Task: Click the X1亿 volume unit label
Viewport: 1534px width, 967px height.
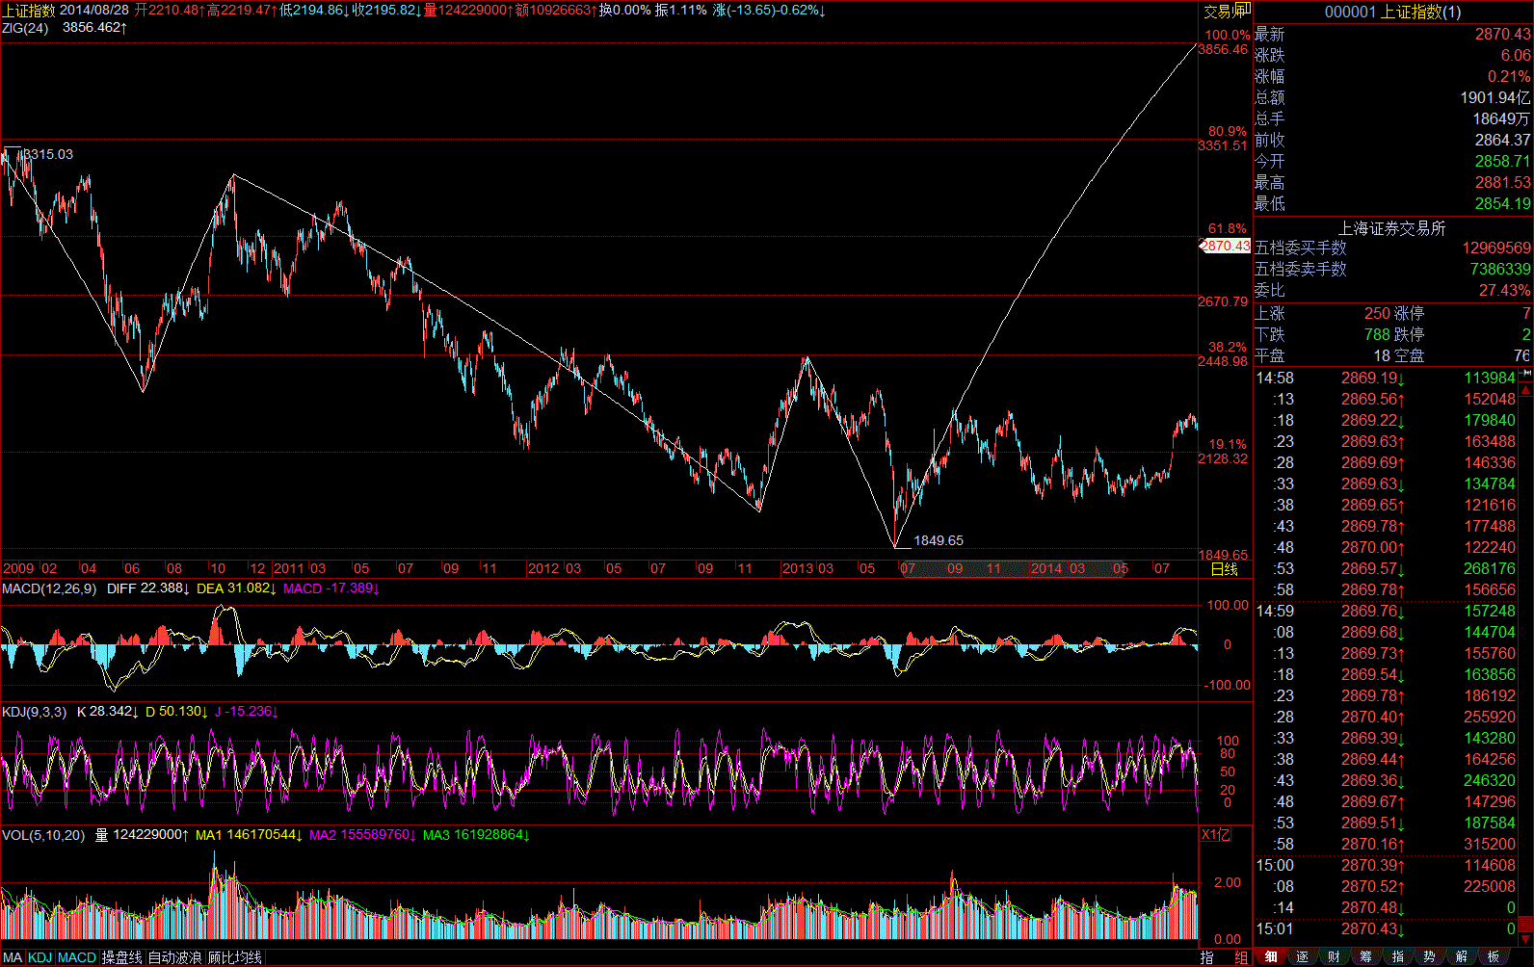Action: [x=1215, y=834]
